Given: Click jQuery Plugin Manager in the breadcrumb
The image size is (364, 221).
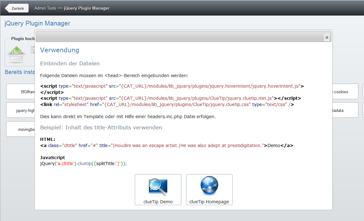Looking at the screenshot, I should pos(87,8).
